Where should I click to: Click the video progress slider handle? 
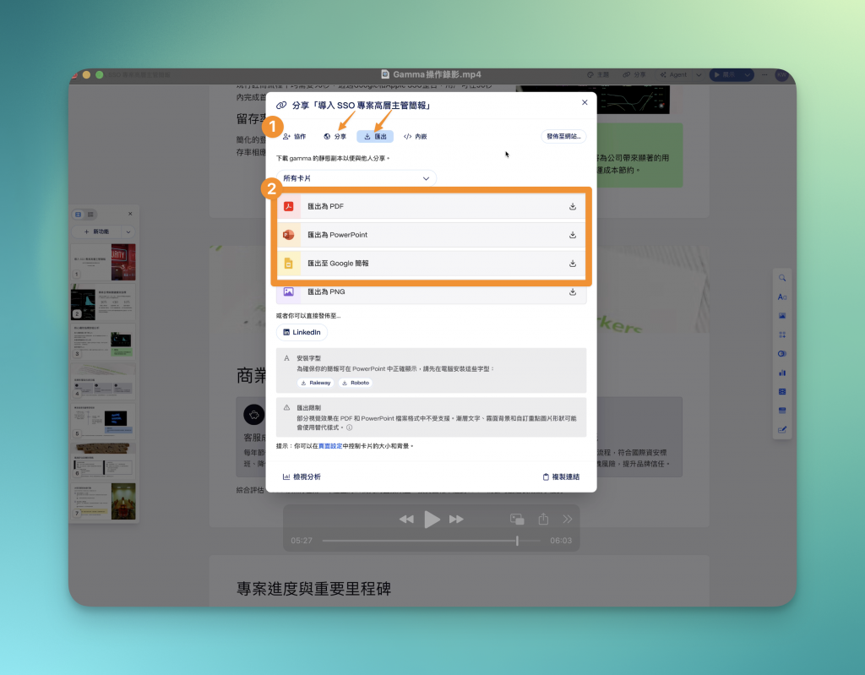coord(517,541)
